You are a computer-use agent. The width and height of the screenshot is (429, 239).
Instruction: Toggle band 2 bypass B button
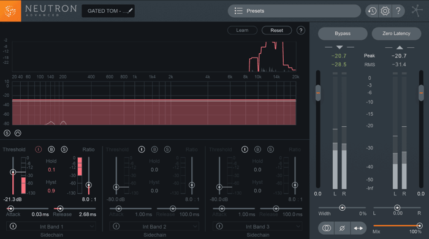coord(154,150)
